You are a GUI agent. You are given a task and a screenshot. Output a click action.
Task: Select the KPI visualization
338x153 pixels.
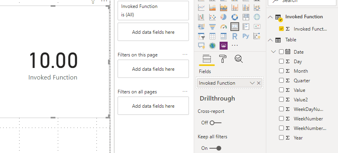click(257, 27)
